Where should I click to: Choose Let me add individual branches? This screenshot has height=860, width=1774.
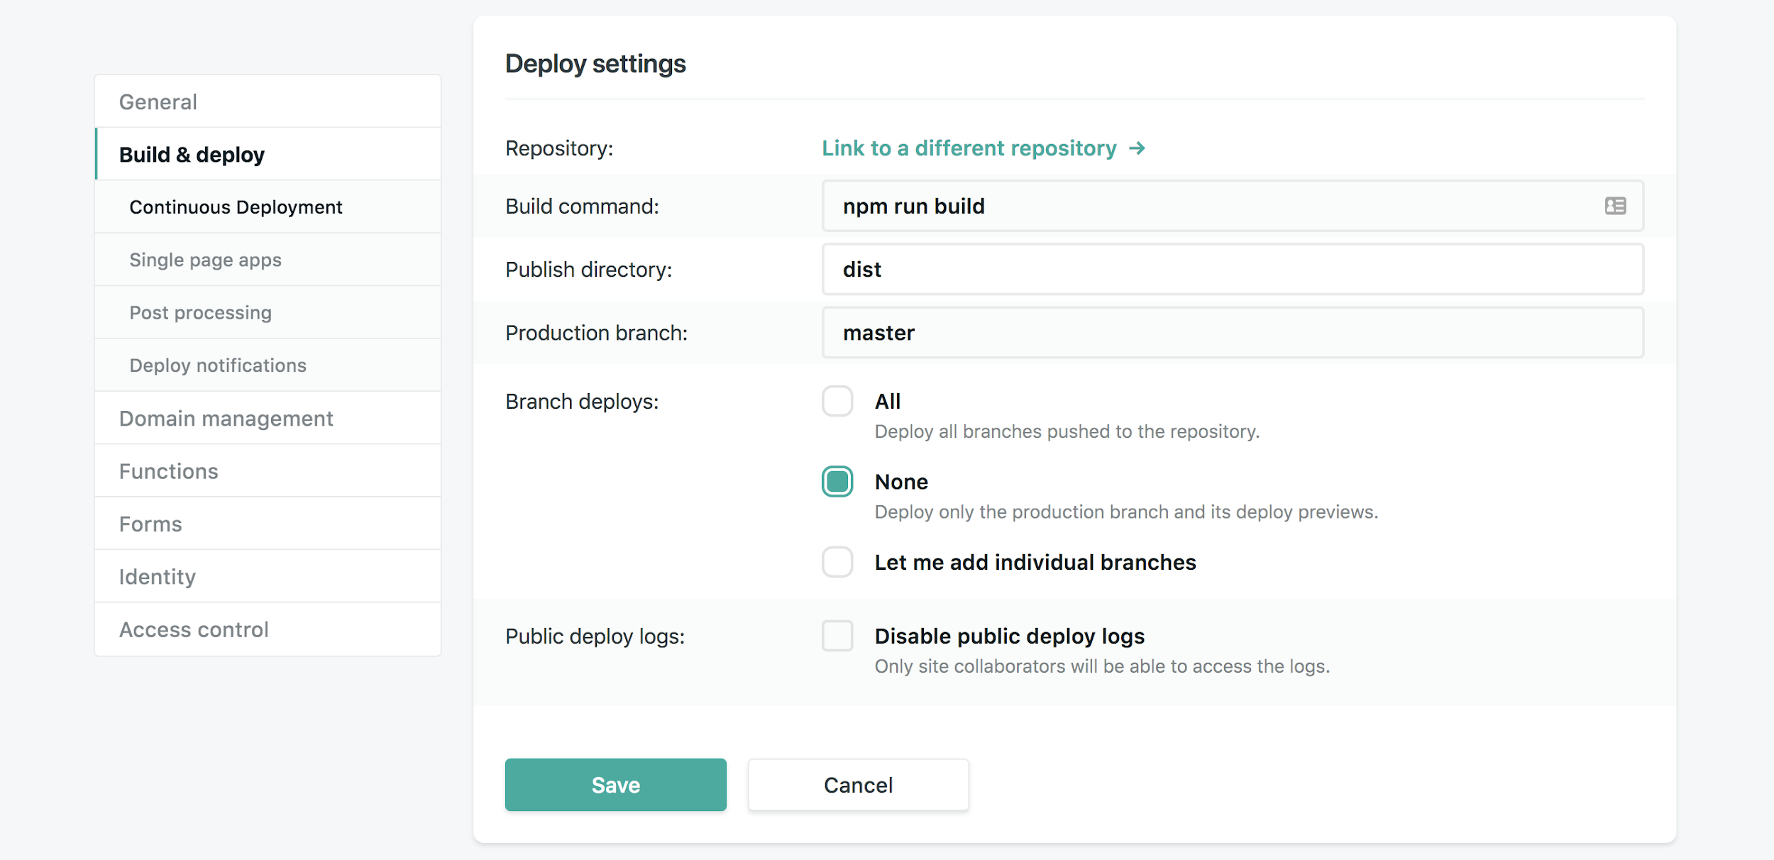coord(837,562)
